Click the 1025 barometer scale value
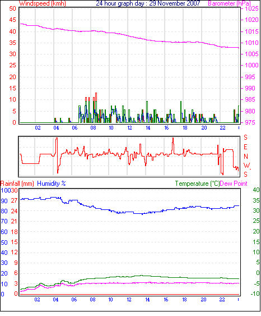This screenshot has height=316, width=261. [251, 8]
